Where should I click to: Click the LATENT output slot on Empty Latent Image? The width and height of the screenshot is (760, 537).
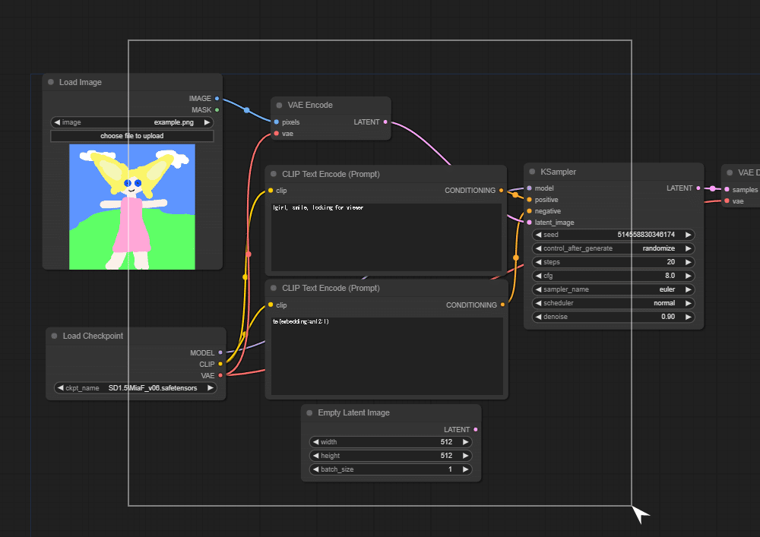coord(476,429)
